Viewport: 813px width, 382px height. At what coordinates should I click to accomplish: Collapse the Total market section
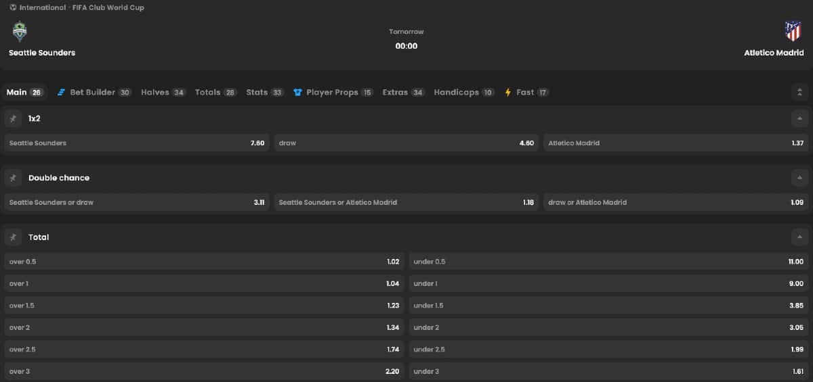799,237
